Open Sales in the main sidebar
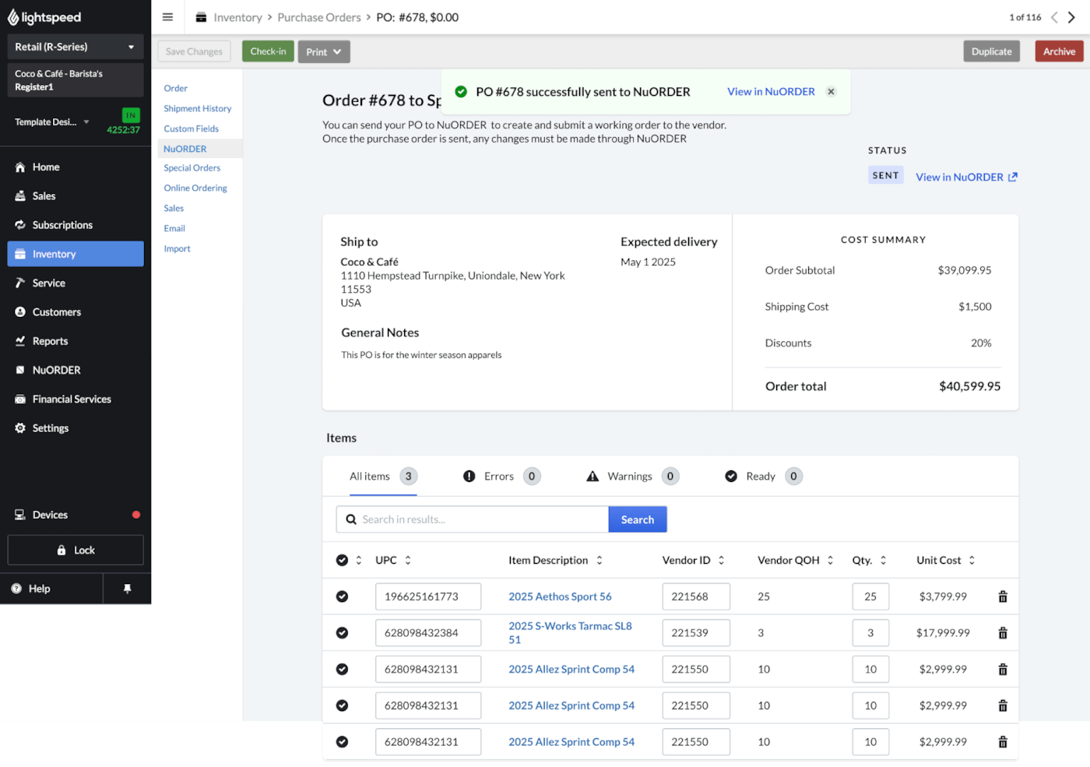The width and height of the screenshot is (1090, 767). 76,196
